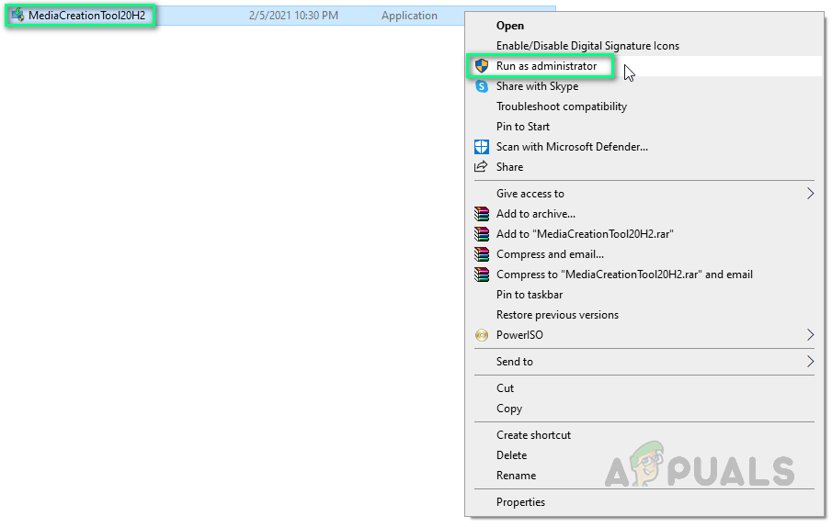Expand the PowerISO submenu arrow
This screenshot has width=832, height=527.
[810, 335]
